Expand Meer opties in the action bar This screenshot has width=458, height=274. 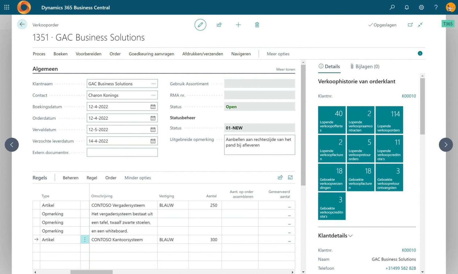pyautogui.click(x=278, y=54)
